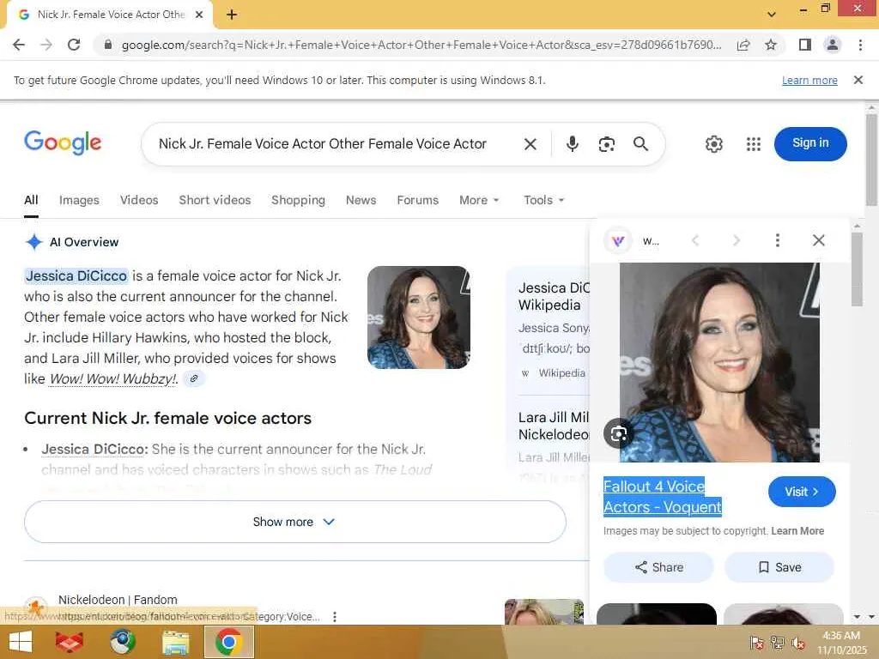The height and width of the screenshot is (659, 879).
Task: Open Fallout 4 Voice Actors - Voquent link
Action: [x=662, y=497]
